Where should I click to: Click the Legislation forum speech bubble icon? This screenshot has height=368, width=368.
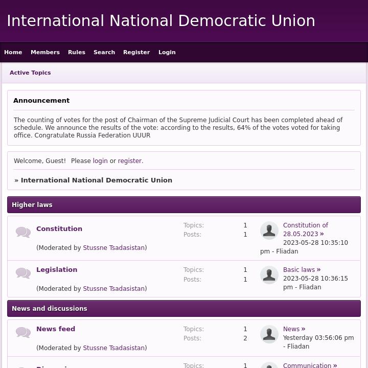(x=23, y=273)
